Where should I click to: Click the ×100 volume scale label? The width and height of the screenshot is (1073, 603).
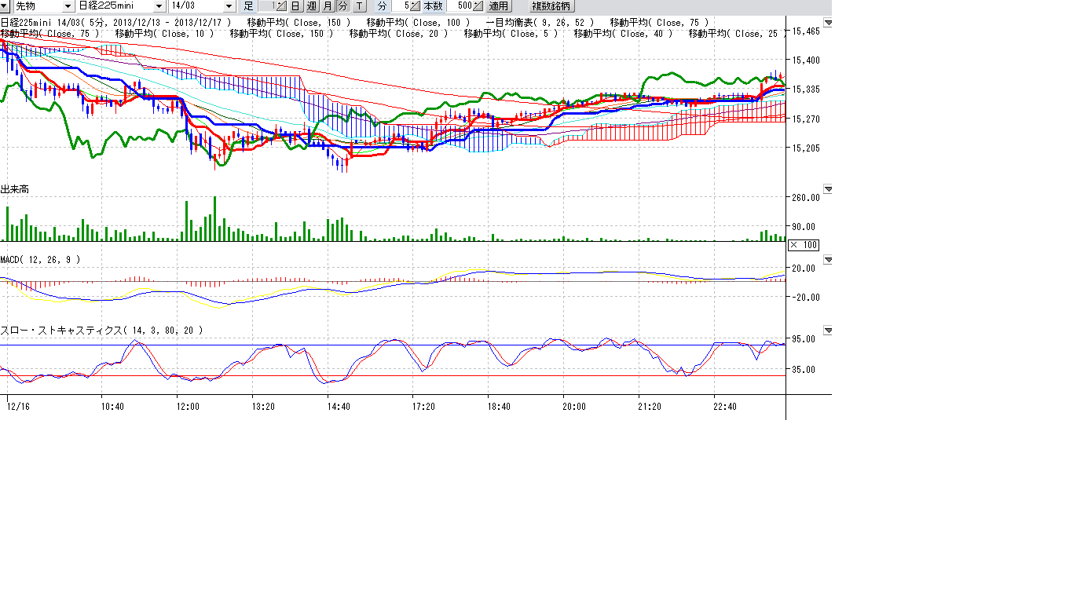(x=804, y=245)
